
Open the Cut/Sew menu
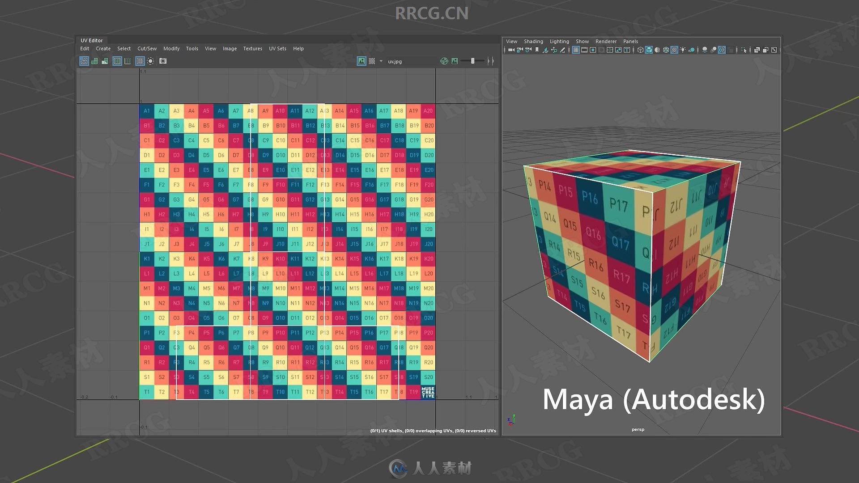pos(147,49)
